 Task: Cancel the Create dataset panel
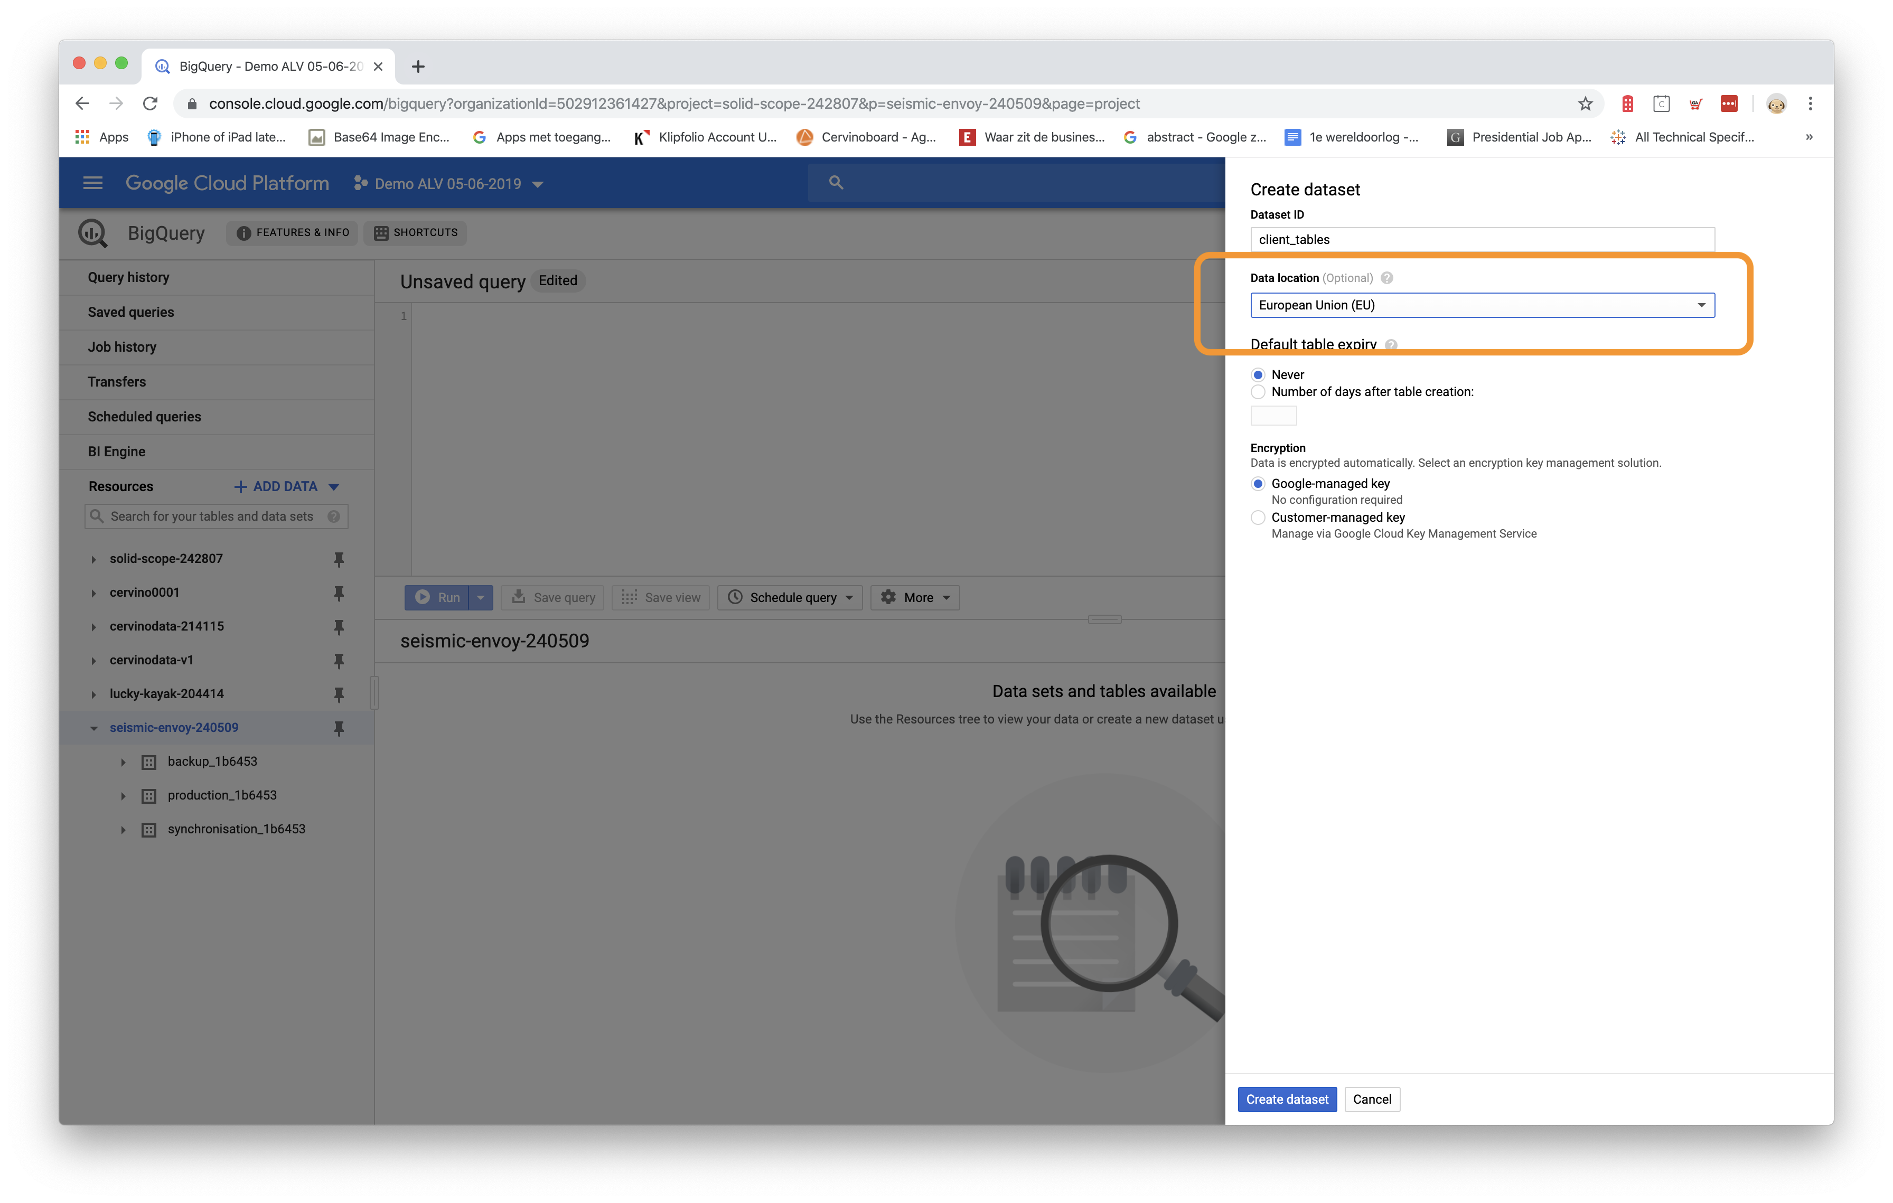point(1372,1099)
